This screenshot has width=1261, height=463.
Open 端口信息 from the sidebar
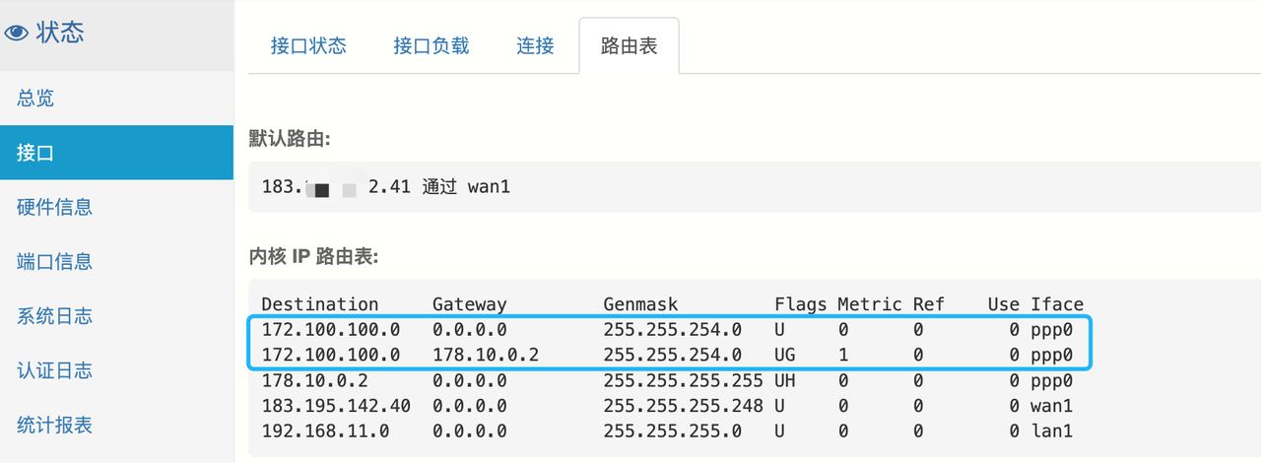pos(54,261)
